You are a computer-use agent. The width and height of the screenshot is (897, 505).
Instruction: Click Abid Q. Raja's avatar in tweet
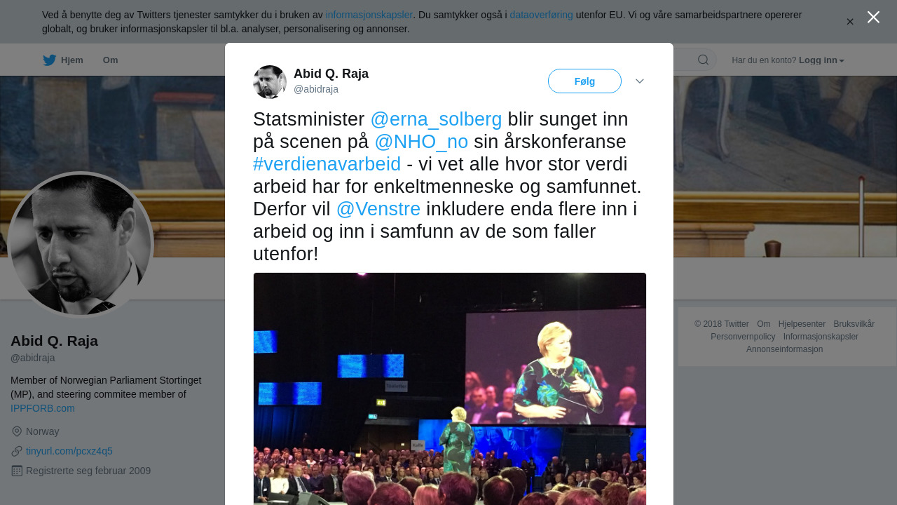[x=270, y=82]
